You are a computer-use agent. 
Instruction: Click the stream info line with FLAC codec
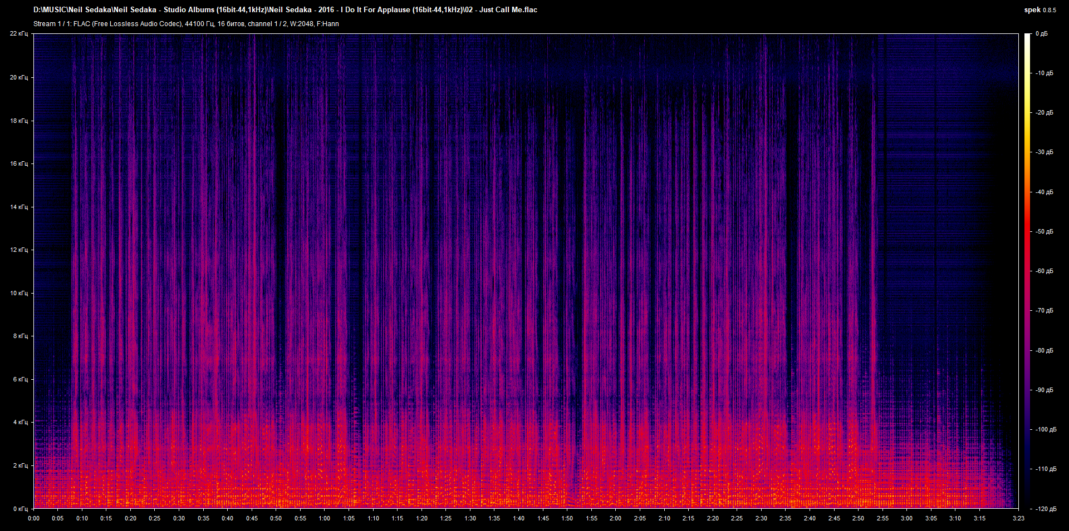186,24
